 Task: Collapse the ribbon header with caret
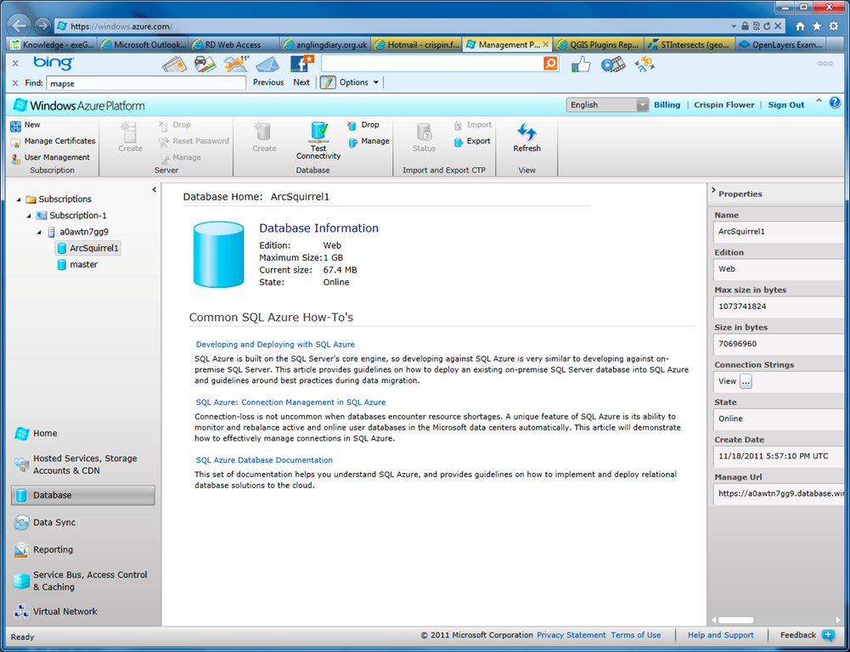819,101
